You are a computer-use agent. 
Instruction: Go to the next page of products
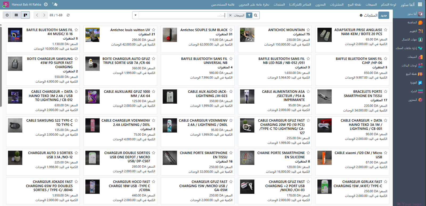point(44,15)
